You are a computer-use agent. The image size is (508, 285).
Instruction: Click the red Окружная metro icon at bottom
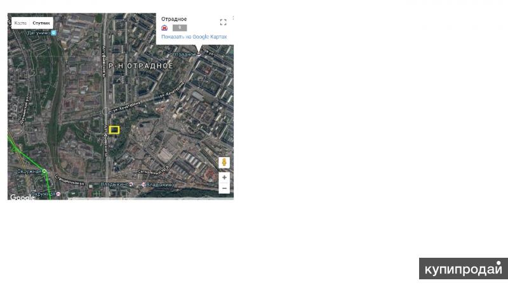(58, 194)
